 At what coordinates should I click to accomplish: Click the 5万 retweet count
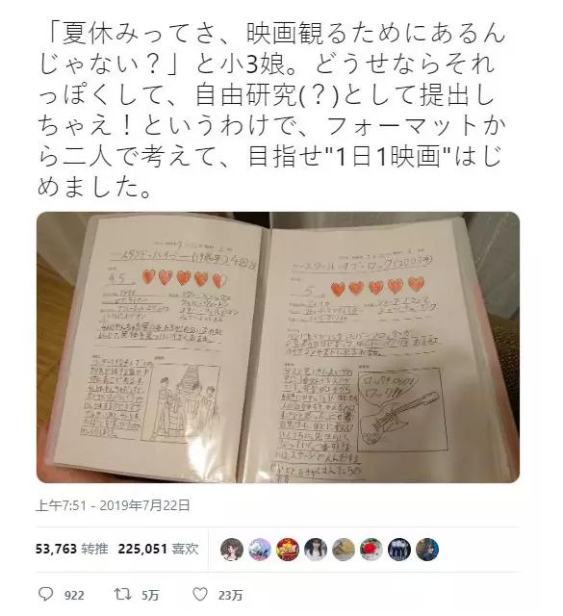tap(150, 596)
